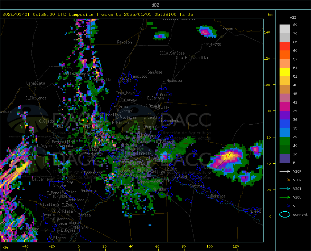Click the 'L_PAZ' map label
The width and height of the screenshot is (311, 251).
(256, 211)
